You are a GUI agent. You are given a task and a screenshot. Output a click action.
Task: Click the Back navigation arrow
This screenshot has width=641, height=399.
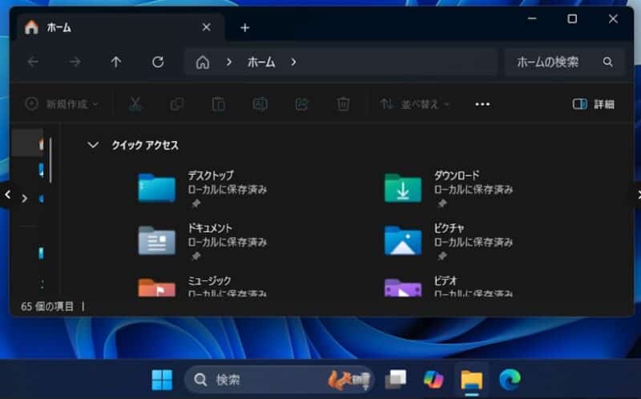coord(33,62)
